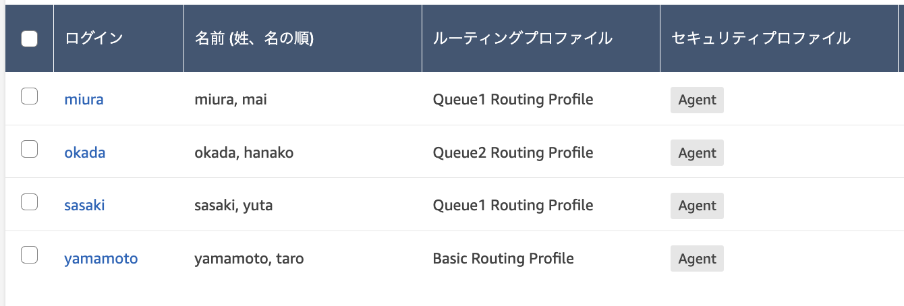Sort by ルーティングプロファイル column header
904x306 pixels.
tap(522, 38)
